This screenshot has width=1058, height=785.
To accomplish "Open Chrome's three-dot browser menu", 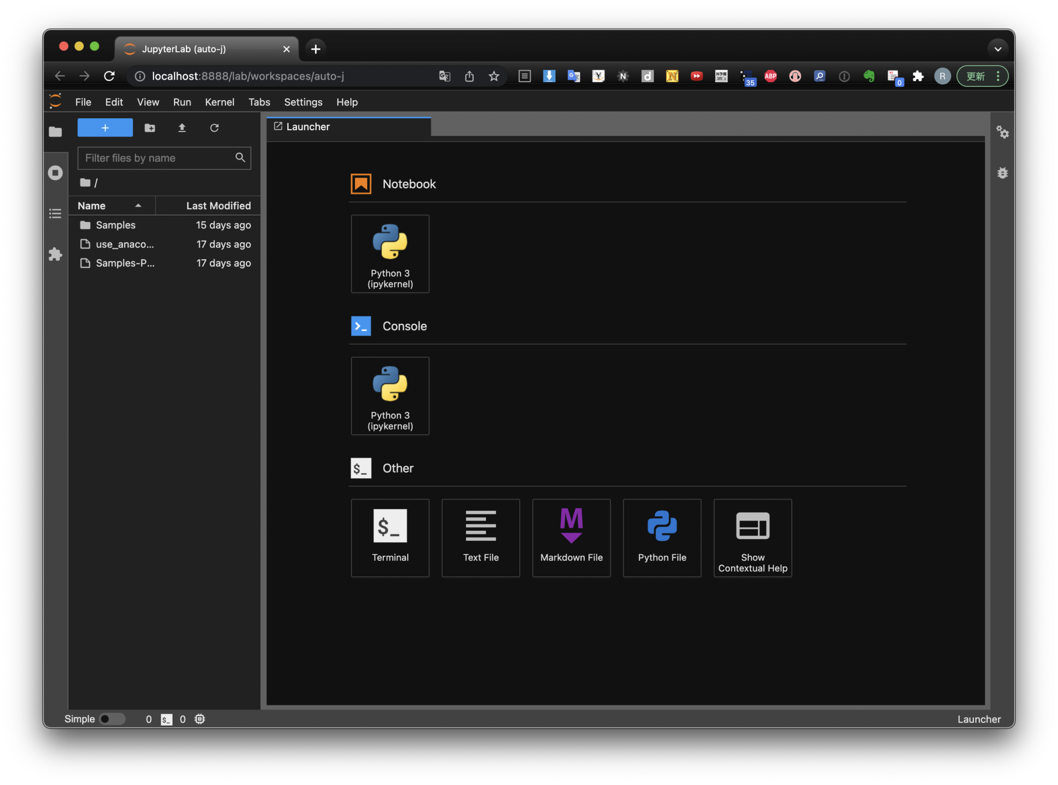I will coord(997,76).
